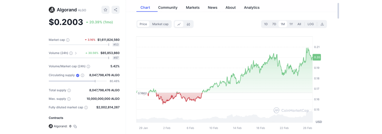Switch to line chart view icon
The width and height of the screenshot is (382, 134).
point(179,24)
